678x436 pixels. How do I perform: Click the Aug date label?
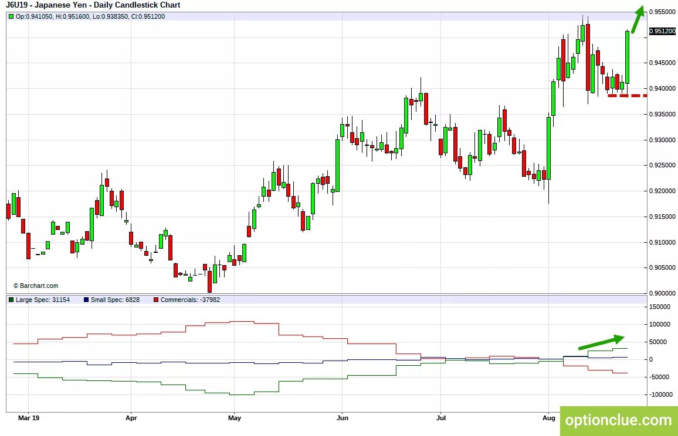(x=549, y=418)
